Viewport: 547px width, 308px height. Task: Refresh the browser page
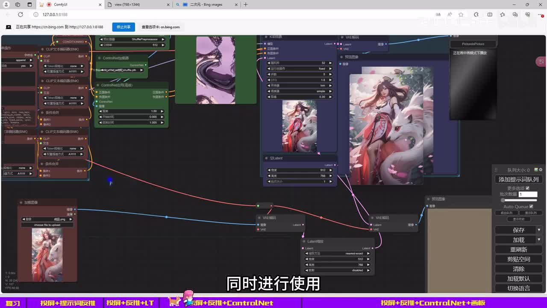[x=20, y=15]
